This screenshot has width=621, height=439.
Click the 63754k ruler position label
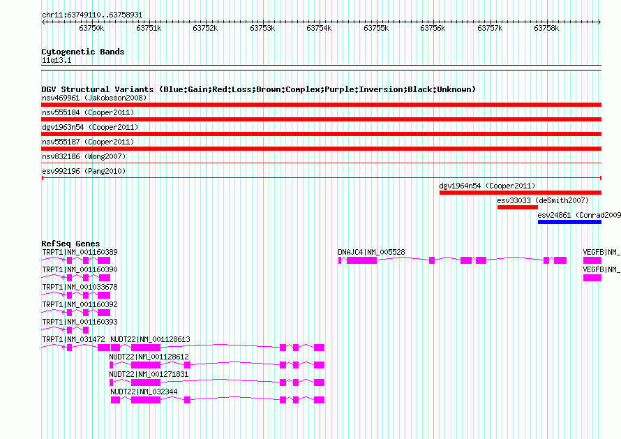(x=319, y=28)
